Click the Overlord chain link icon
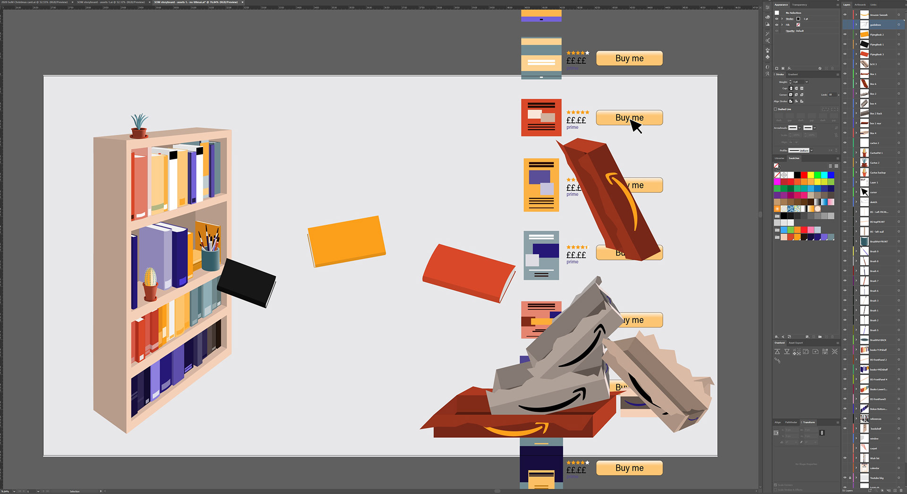907x494 pixels. (778, 360)
